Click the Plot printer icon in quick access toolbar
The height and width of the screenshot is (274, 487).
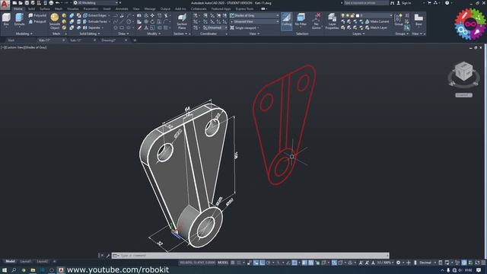(51, 3)
